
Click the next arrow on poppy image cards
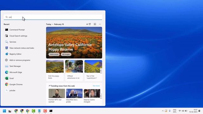tap(101, 71)
